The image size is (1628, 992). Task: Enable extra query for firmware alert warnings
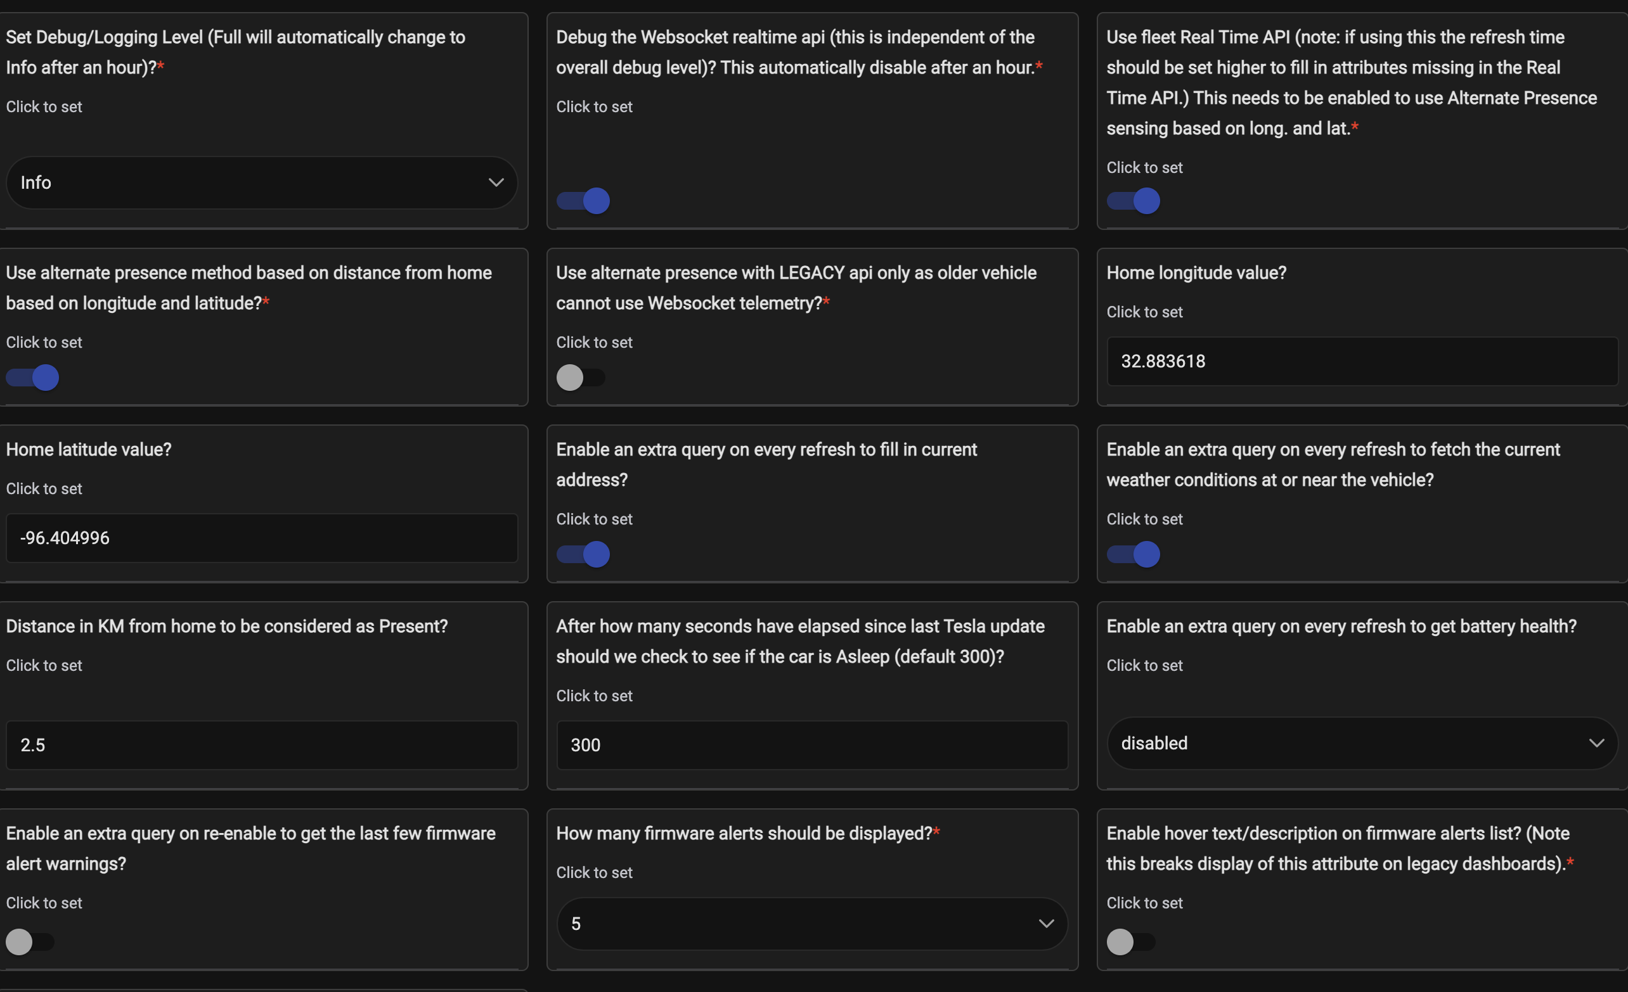click(30, 942)
